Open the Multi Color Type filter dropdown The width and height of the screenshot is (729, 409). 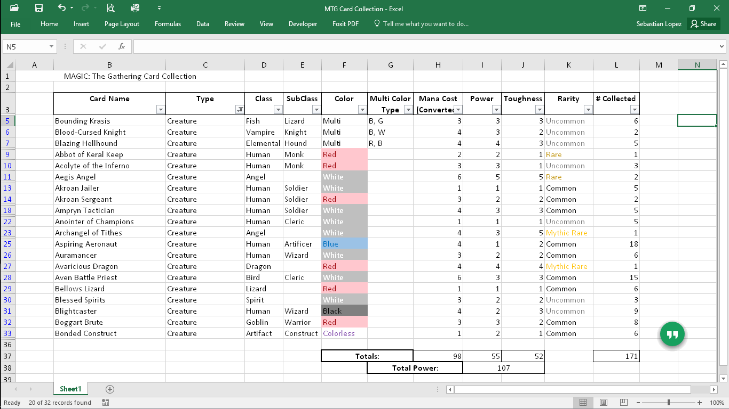(408, 110)
